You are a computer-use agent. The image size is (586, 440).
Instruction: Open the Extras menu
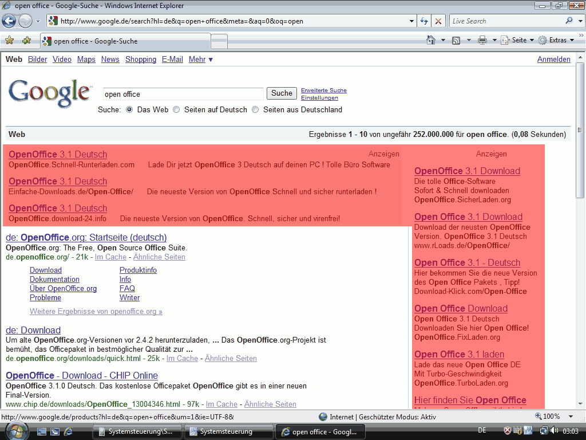click(556, 40)
